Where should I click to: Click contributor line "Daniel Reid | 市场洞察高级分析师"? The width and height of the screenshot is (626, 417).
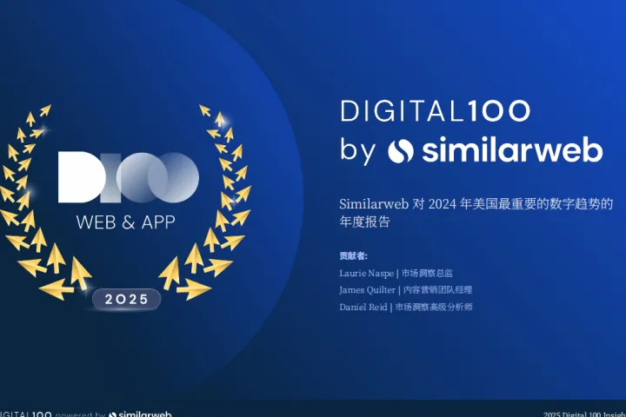tap(406, 308)
